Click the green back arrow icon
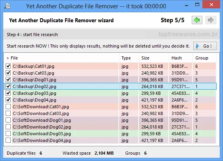Image resolution: width=223 pixels, height=161 pixels. pos(197,20)
